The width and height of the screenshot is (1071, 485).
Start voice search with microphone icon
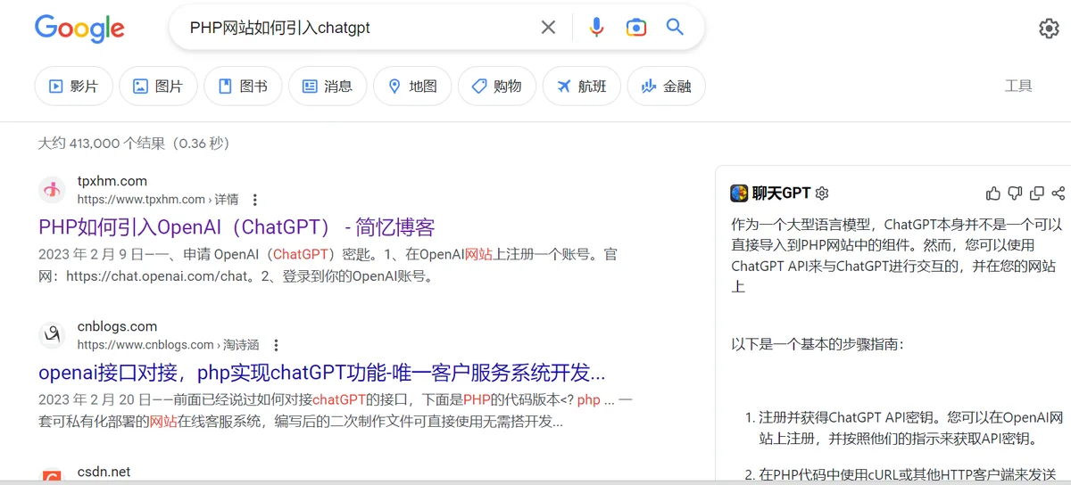tap(596, 28)
